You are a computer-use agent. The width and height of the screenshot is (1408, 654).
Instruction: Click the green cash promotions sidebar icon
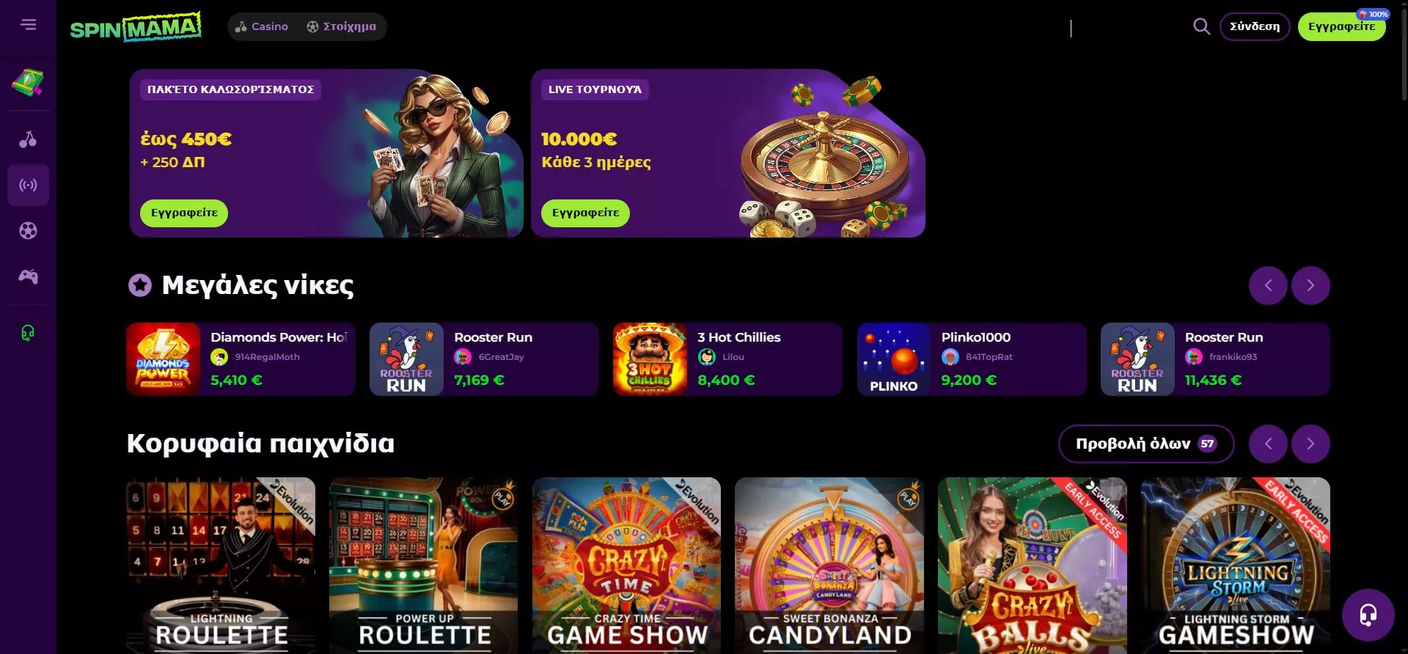28,82
